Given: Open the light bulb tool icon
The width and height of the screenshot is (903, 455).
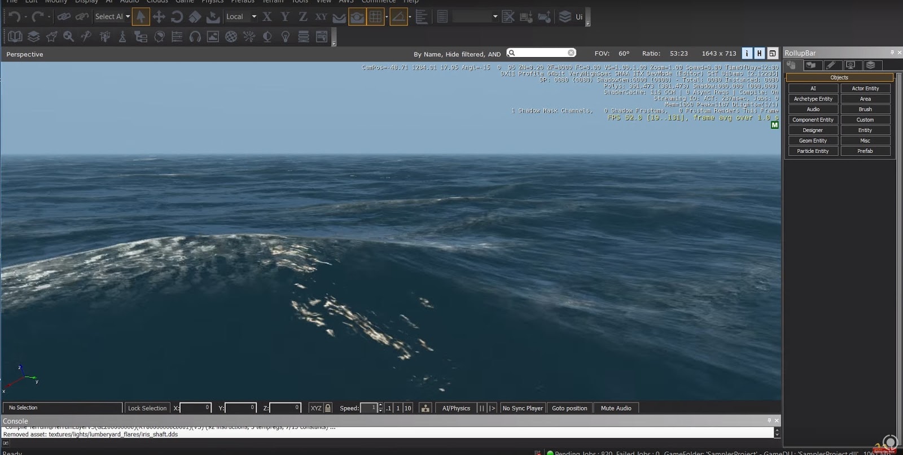Looking at the screenshot, I should click(x=286, y=37).
